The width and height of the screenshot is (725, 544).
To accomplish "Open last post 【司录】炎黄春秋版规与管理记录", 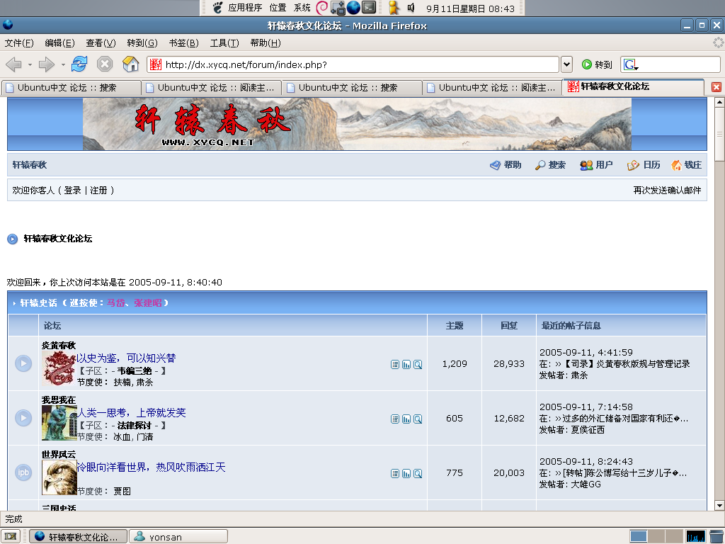I will click(x=627, y=364).
